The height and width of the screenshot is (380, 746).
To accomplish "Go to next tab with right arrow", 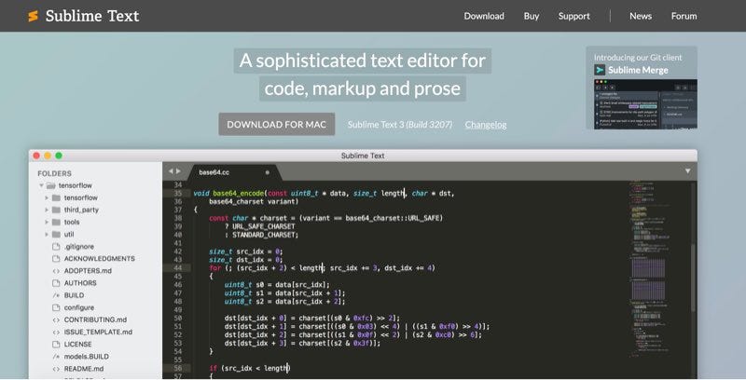I will tap(178, 171).
